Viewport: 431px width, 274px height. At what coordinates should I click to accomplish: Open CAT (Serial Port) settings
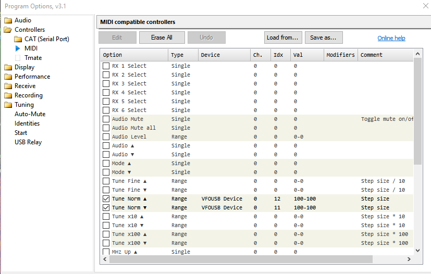[46, 39]
